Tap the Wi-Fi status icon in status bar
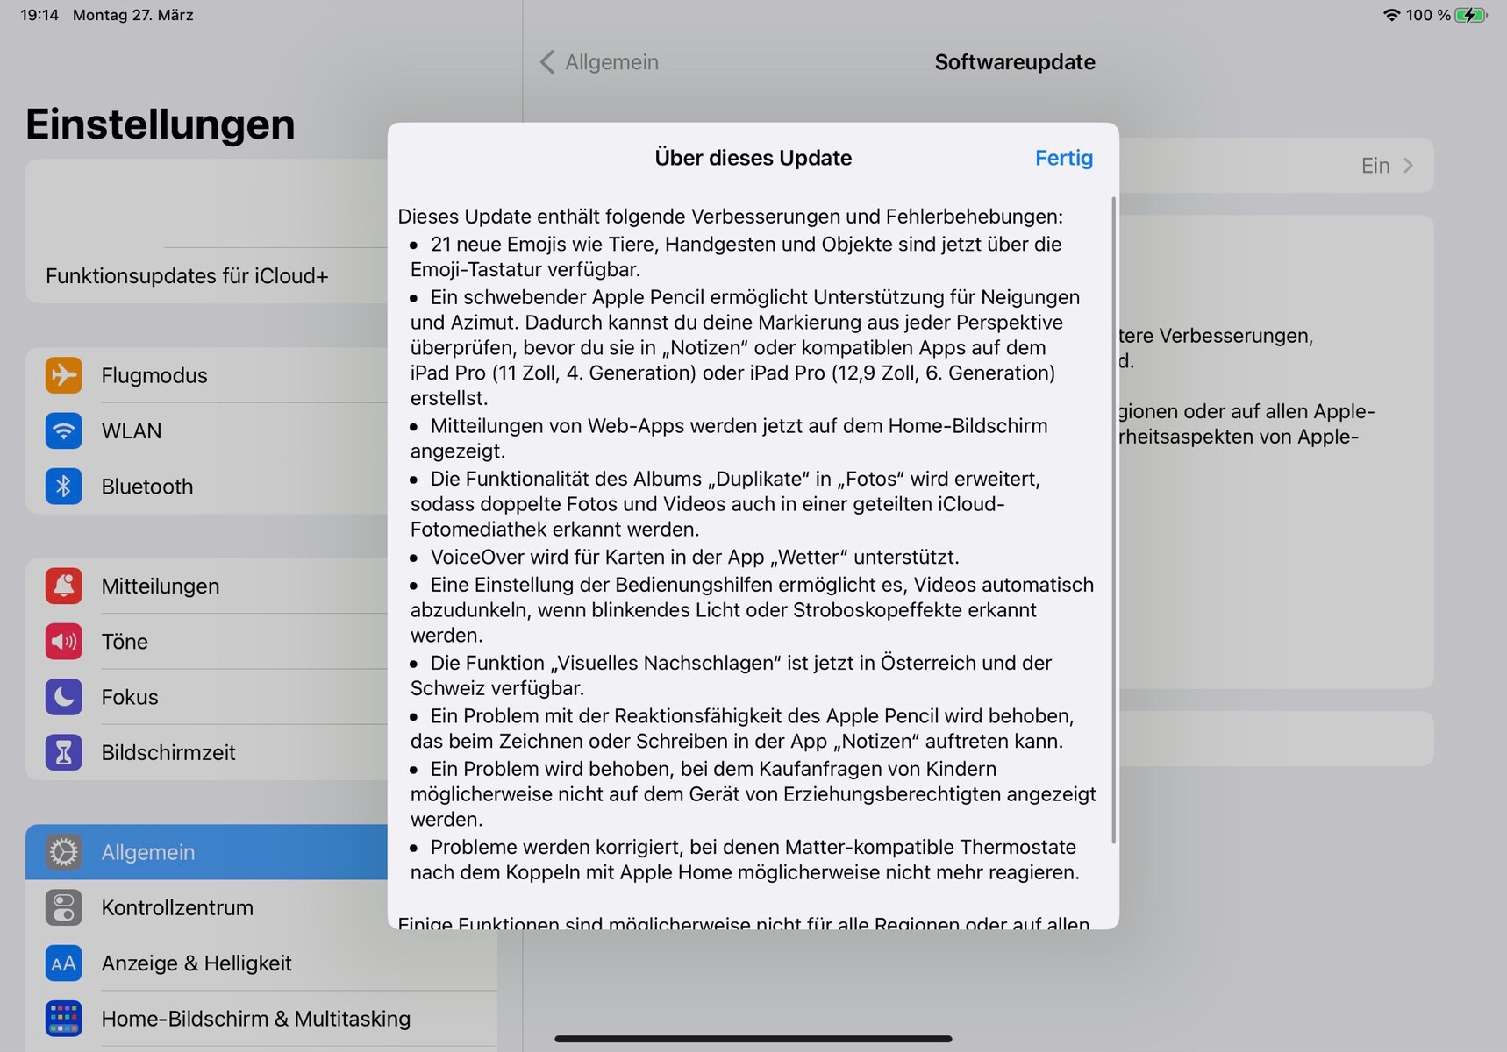 (x=1390, y=15)
